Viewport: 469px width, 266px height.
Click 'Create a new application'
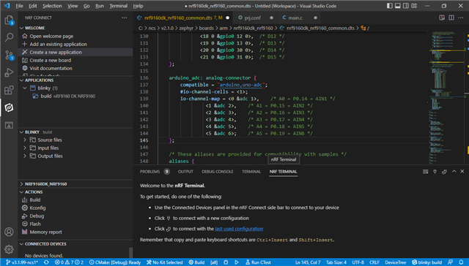pos(75,52)
